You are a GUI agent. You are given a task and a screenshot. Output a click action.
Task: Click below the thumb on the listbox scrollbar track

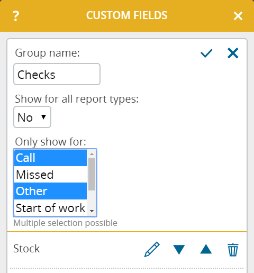[x=92, y=199]
